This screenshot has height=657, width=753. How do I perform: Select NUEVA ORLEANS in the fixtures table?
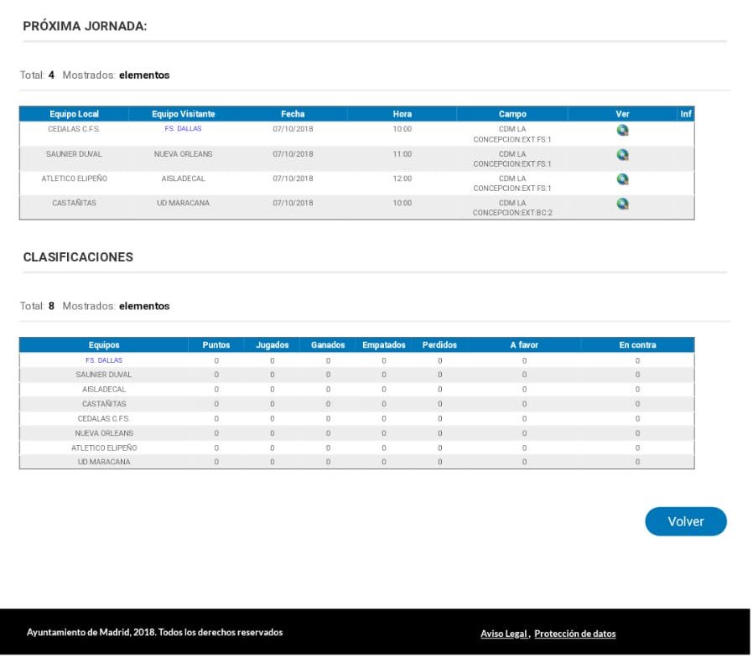(x=184, y=154)
